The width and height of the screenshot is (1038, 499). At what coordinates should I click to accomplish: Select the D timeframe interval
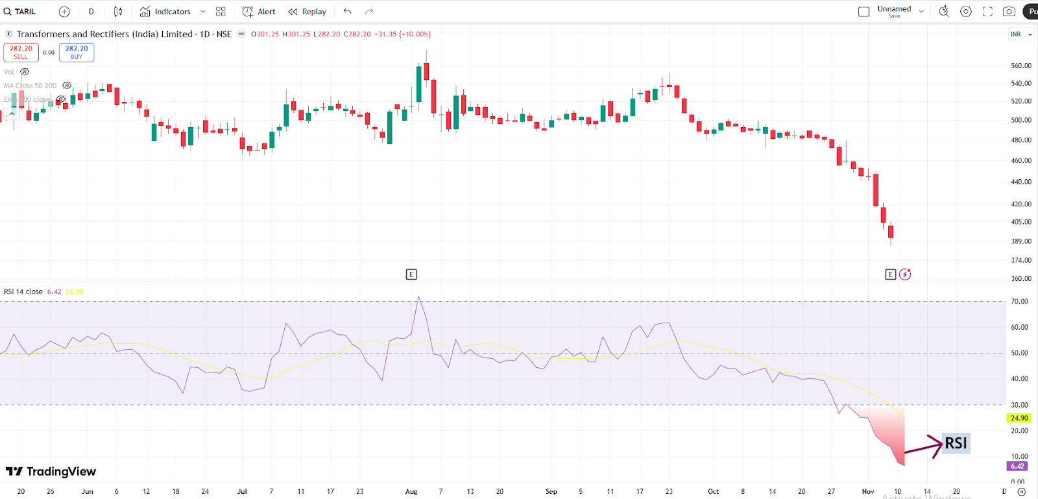[91, 12]
